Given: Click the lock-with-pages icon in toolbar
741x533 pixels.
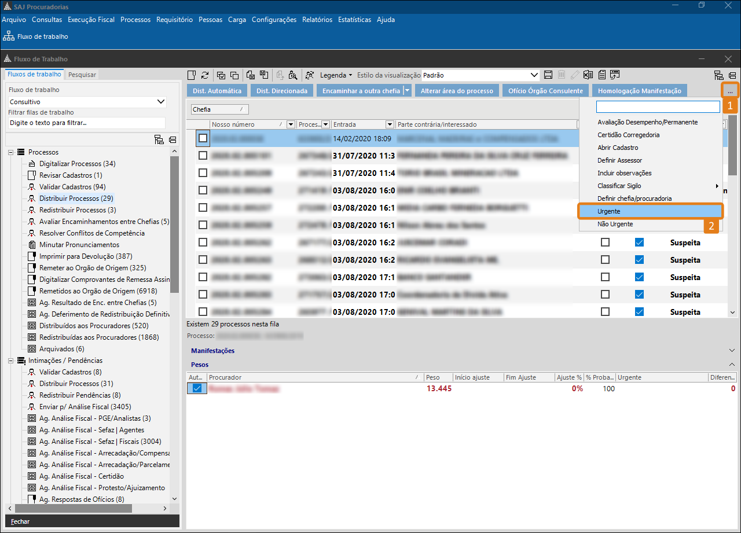Looking at the screenshot, I should [x=251, y=75].
